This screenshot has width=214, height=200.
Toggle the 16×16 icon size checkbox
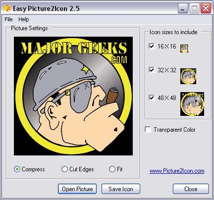[152, 47]
